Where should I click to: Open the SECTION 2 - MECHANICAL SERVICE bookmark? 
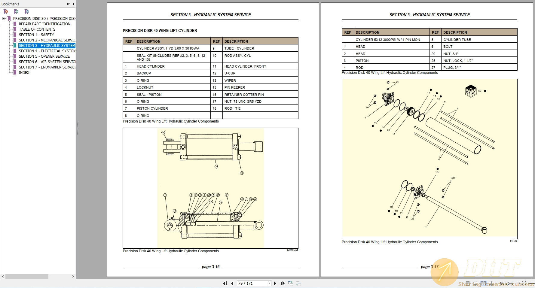coord(47,40)
